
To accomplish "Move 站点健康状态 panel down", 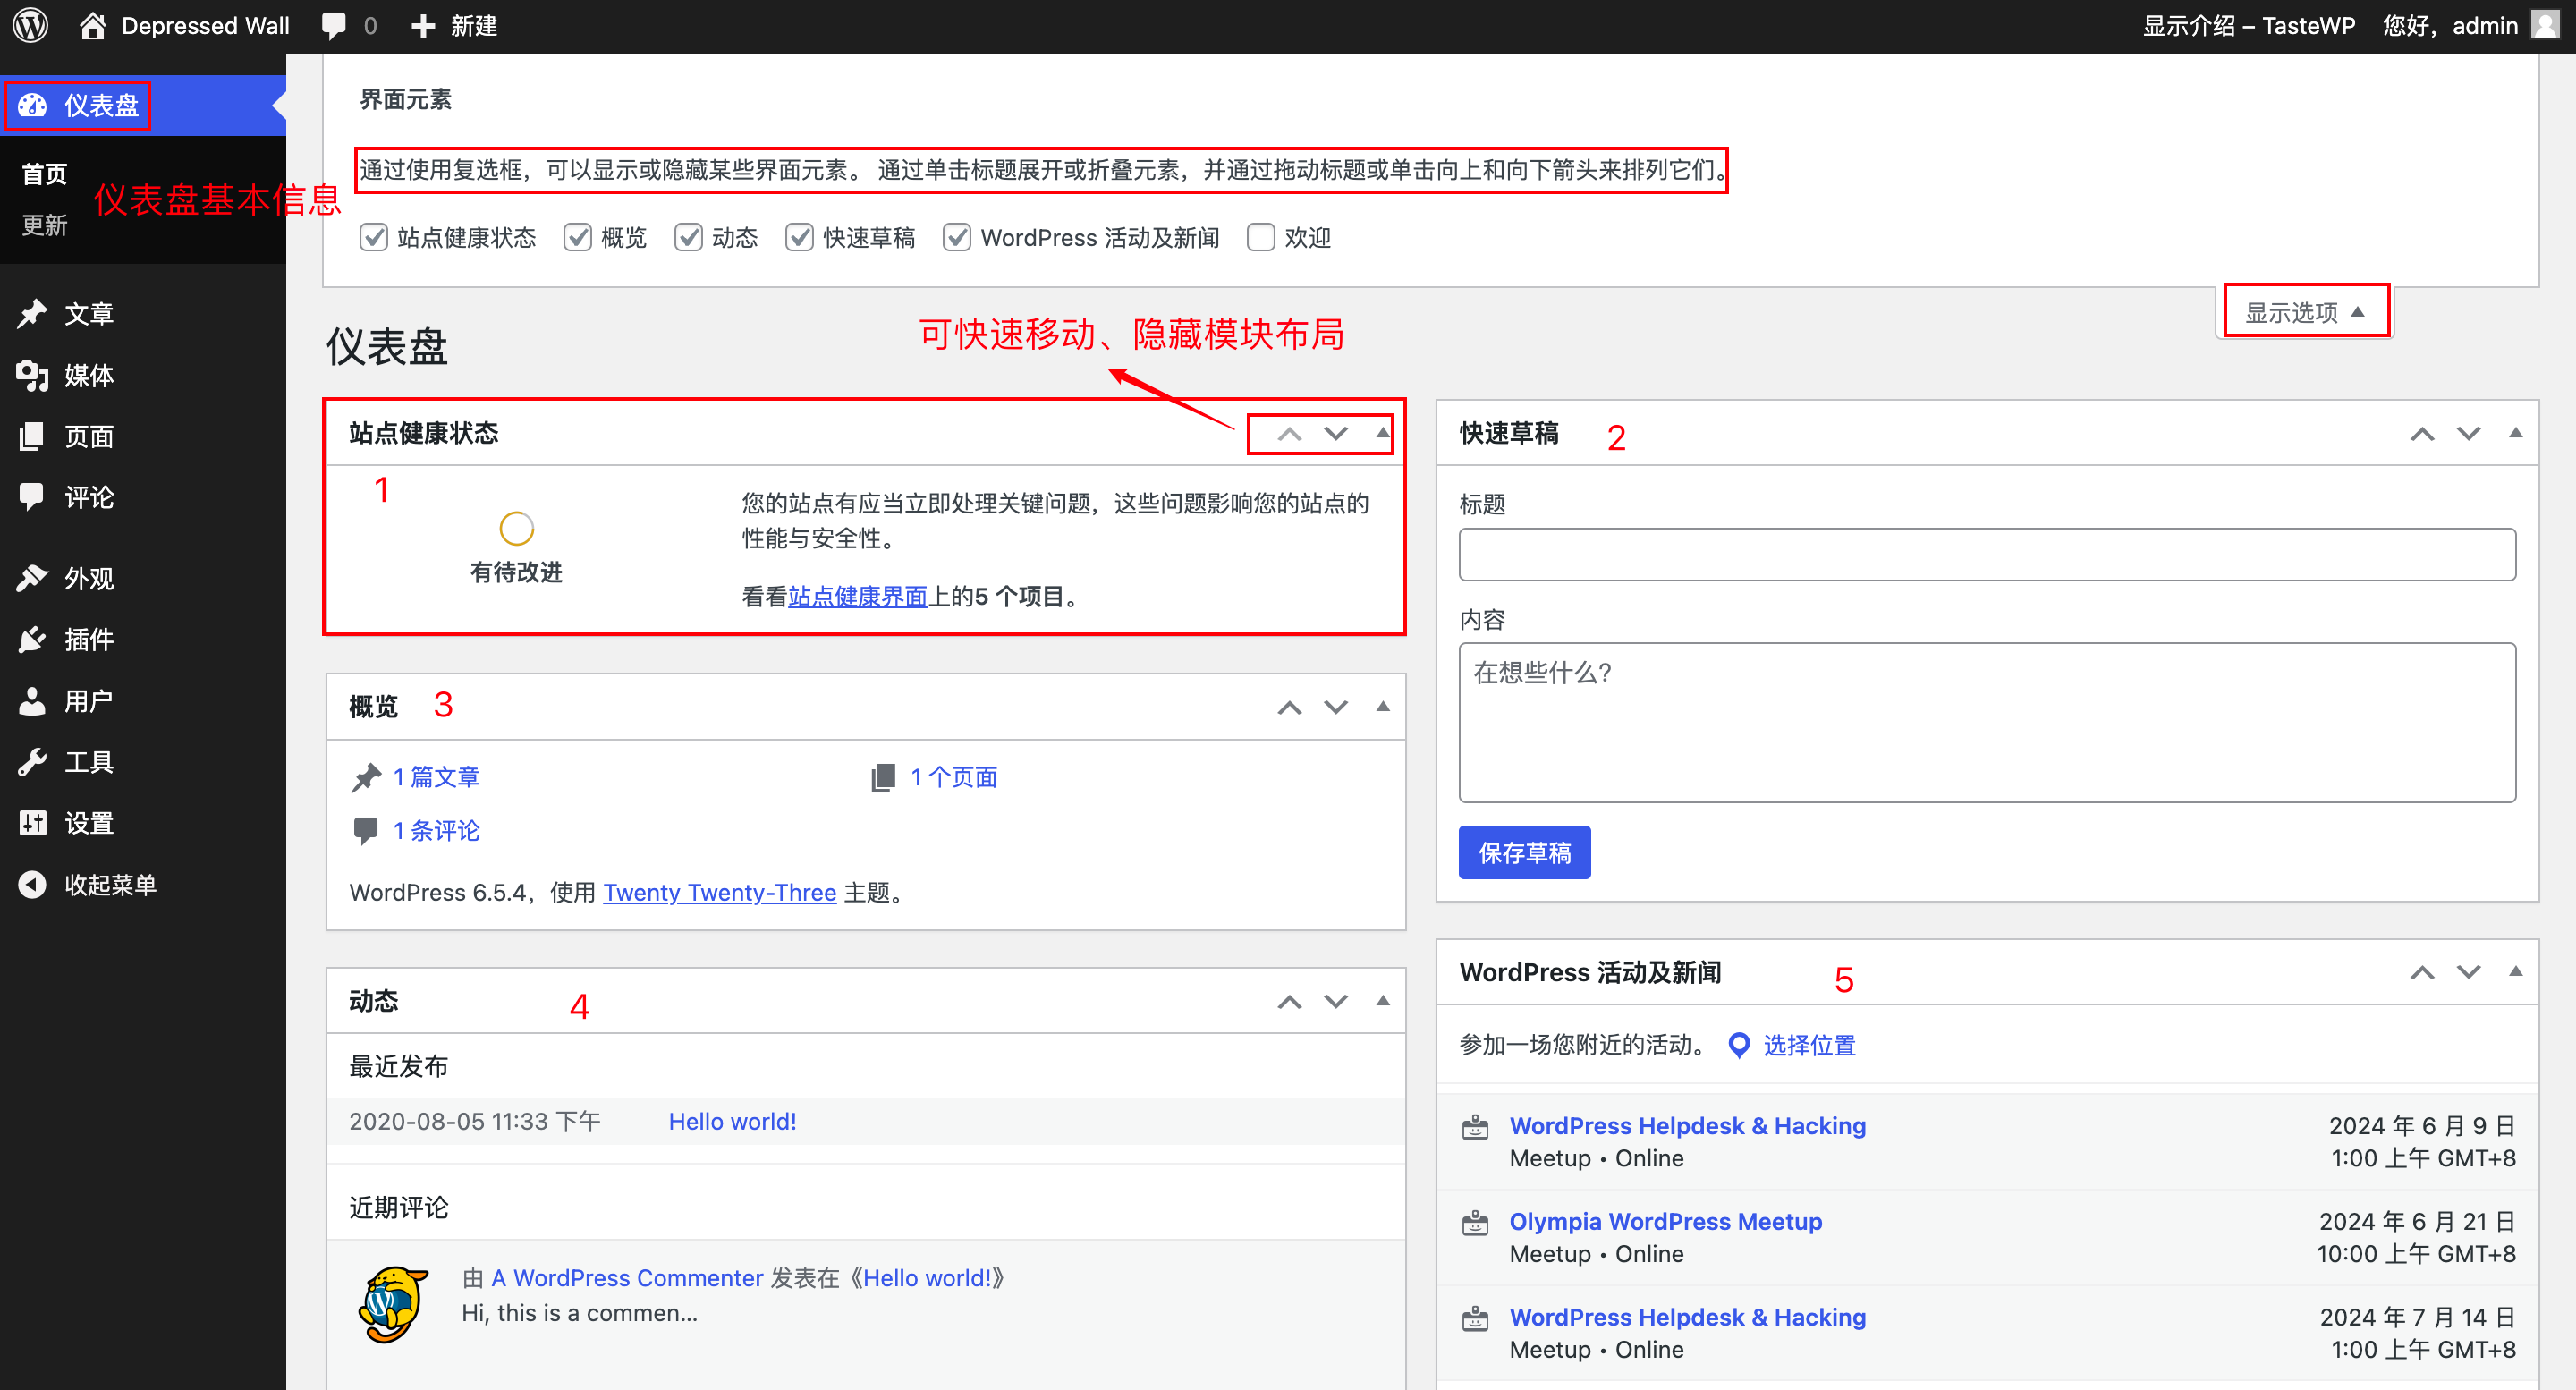I will [1337, 434].
